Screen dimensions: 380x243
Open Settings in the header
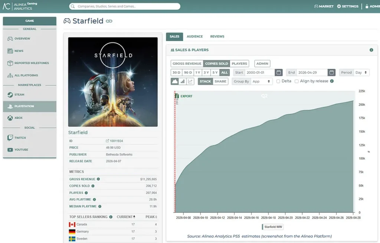(348, 6)
